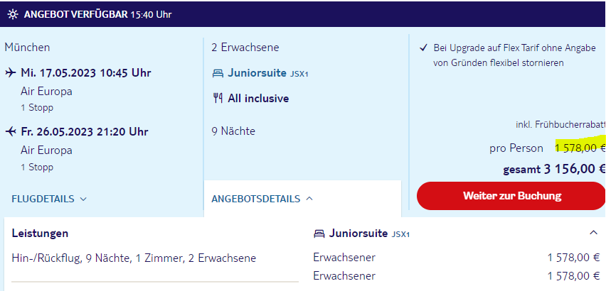Click the 9 Nächte duration text
The width and height of the screenshot is (606, 291).
coord(233,131)
